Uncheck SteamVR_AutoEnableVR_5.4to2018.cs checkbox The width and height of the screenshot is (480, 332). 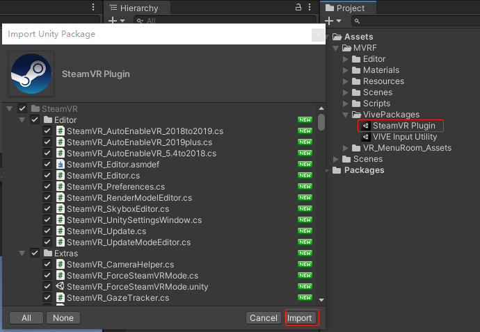pos(47,153)
